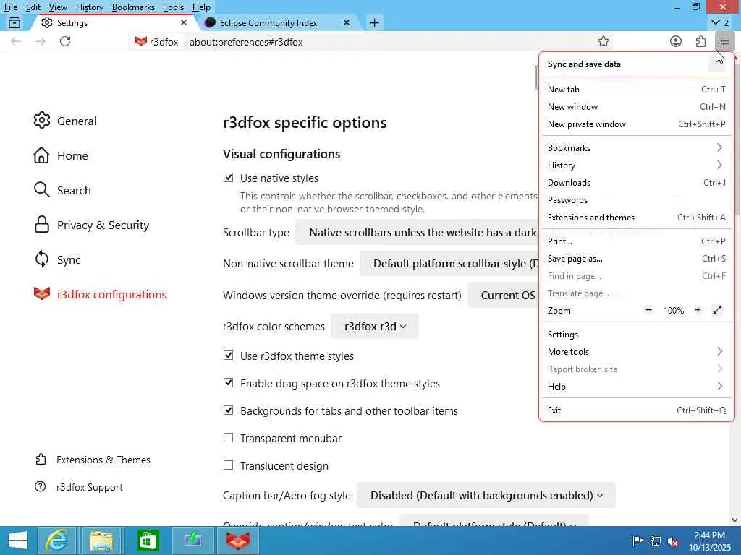
Task: Bookmark this page with the star icon
Action: 603,41
